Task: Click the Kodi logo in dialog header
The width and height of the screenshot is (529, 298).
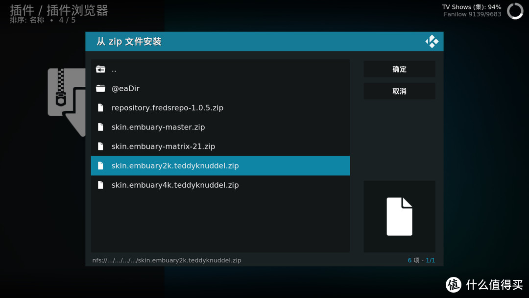Action: (x=432, y=42)
